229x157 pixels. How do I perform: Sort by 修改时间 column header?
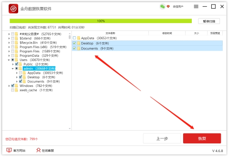point(167,33)
